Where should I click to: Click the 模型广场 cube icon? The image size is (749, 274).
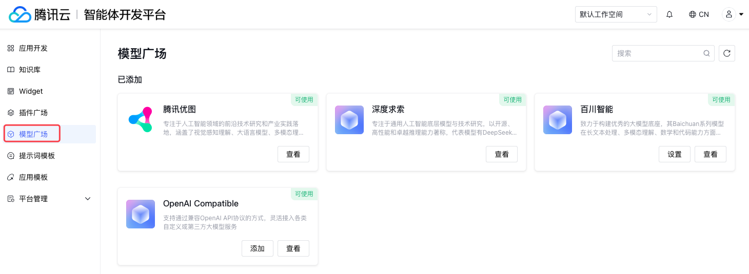pyautogui.click(x=11, y=134)
